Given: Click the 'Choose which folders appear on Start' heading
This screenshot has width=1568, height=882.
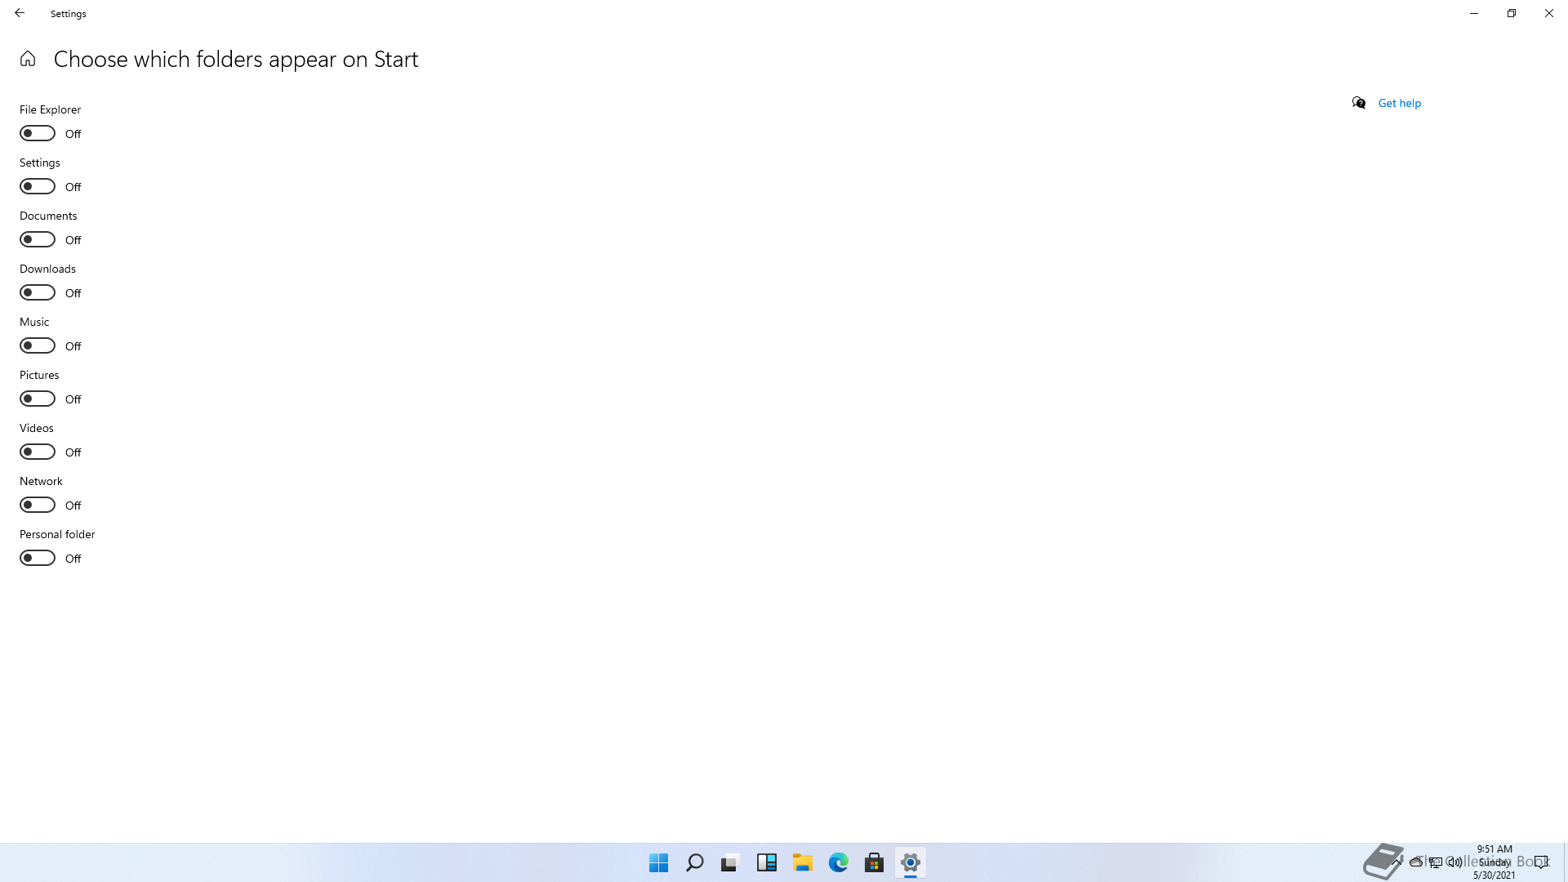Looking at the screenshot, I should tap(236, 59).
